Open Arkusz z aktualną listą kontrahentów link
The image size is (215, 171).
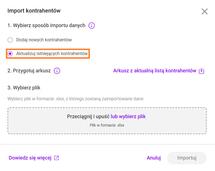[x=155, y=71]
